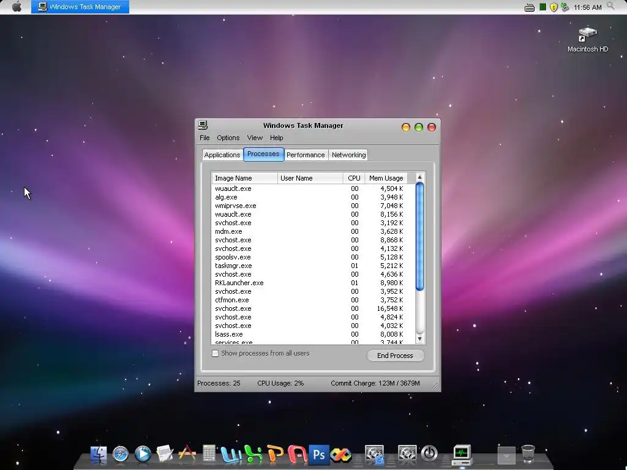Open the Options menu

pos(228,138)
